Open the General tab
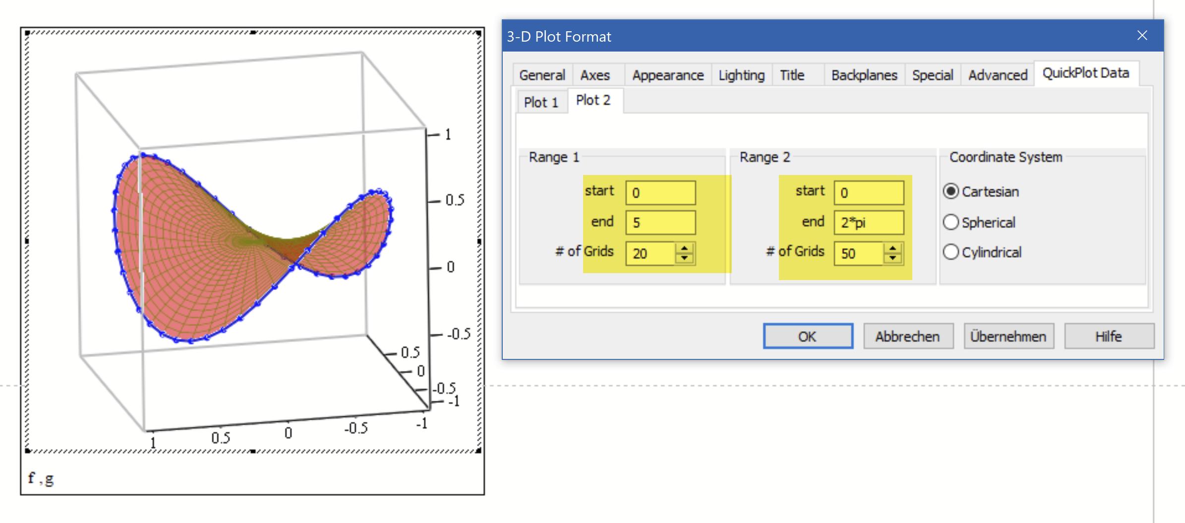1185x523 pixels. [x=542, y=74]
